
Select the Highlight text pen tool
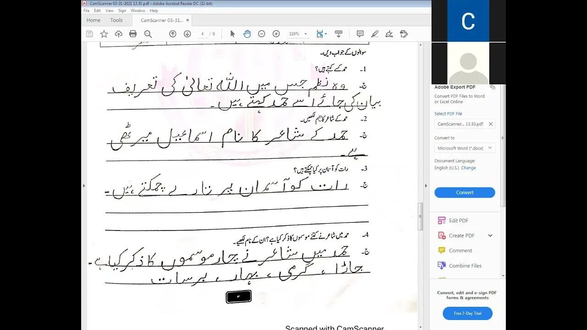[375, 34]
